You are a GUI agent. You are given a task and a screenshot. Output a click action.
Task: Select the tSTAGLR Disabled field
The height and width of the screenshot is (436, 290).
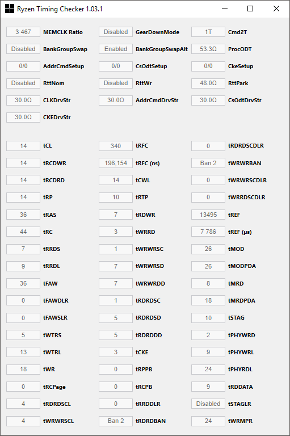(x=208, y=404)
